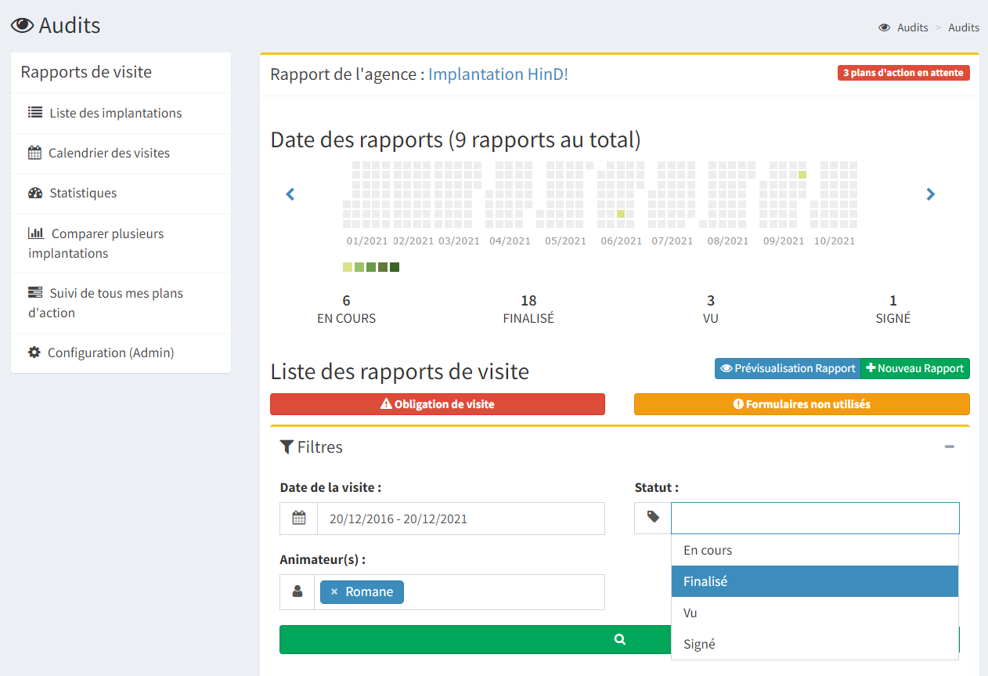Click the eye icon beside the Audits title
The image size is (988, 676).
pos(22,25)
